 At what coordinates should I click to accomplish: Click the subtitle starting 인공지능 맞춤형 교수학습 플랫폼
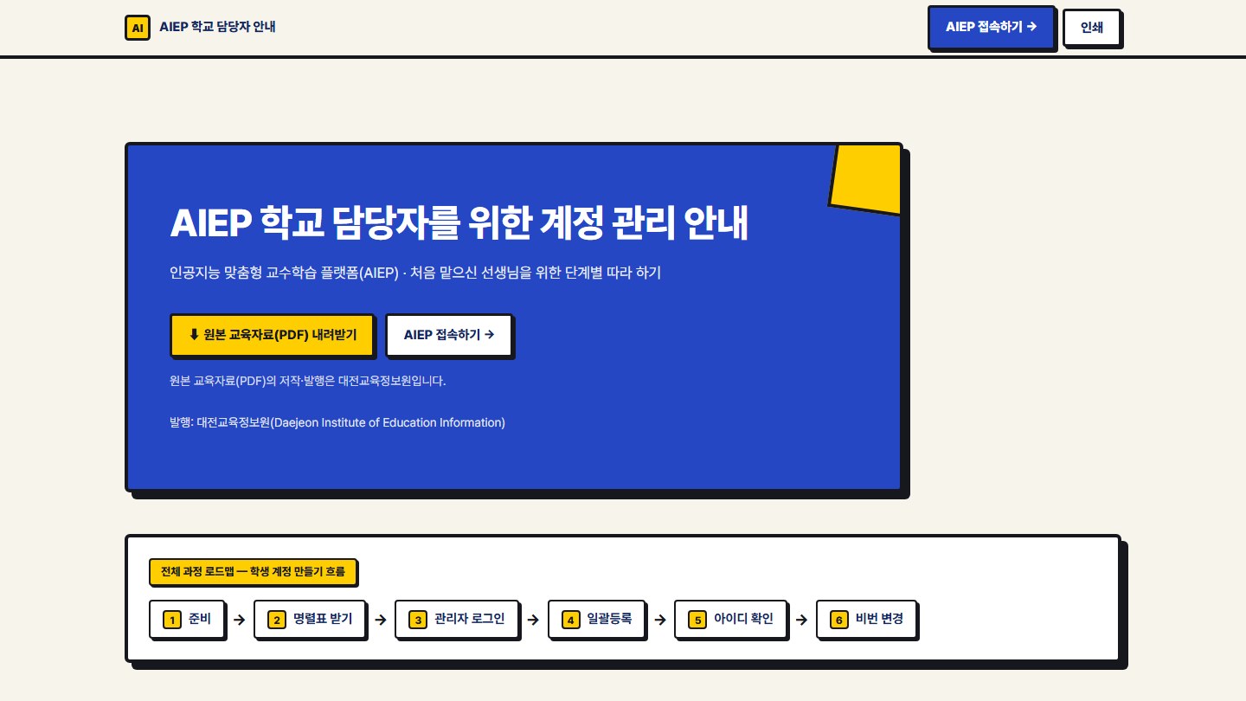coord(415,273)
